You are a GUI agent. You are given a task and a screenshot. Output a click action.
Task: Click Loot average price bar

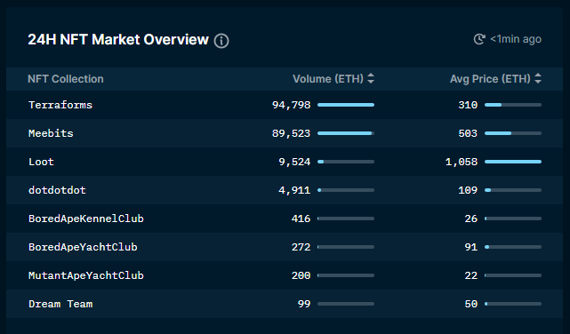513,162
